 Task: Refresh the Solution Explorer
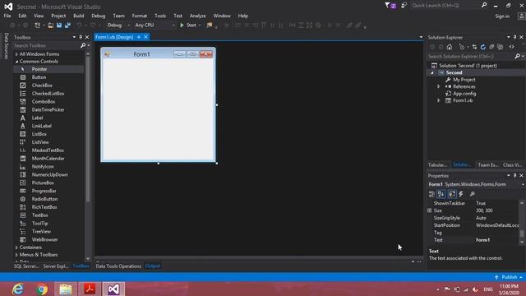[483, 47]
